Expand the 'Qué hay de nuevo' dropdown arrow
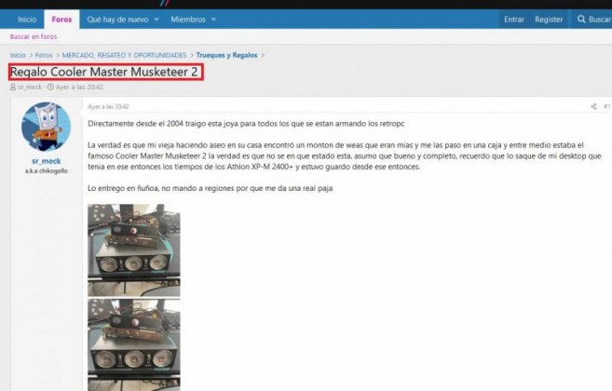 click(155, 19)
